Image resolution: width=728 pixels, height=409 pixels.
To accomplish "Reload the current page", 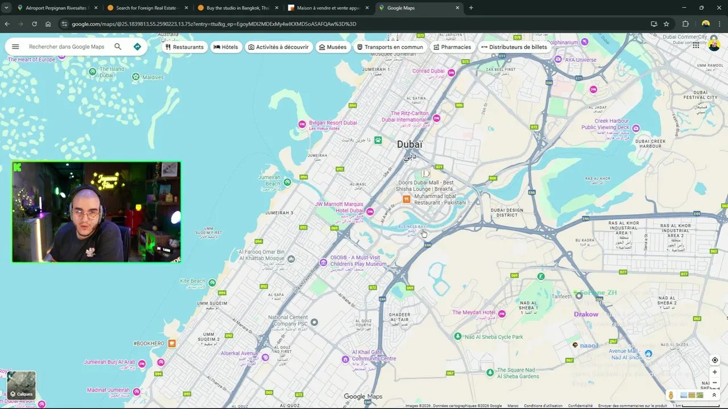I will tap(34, 24).
